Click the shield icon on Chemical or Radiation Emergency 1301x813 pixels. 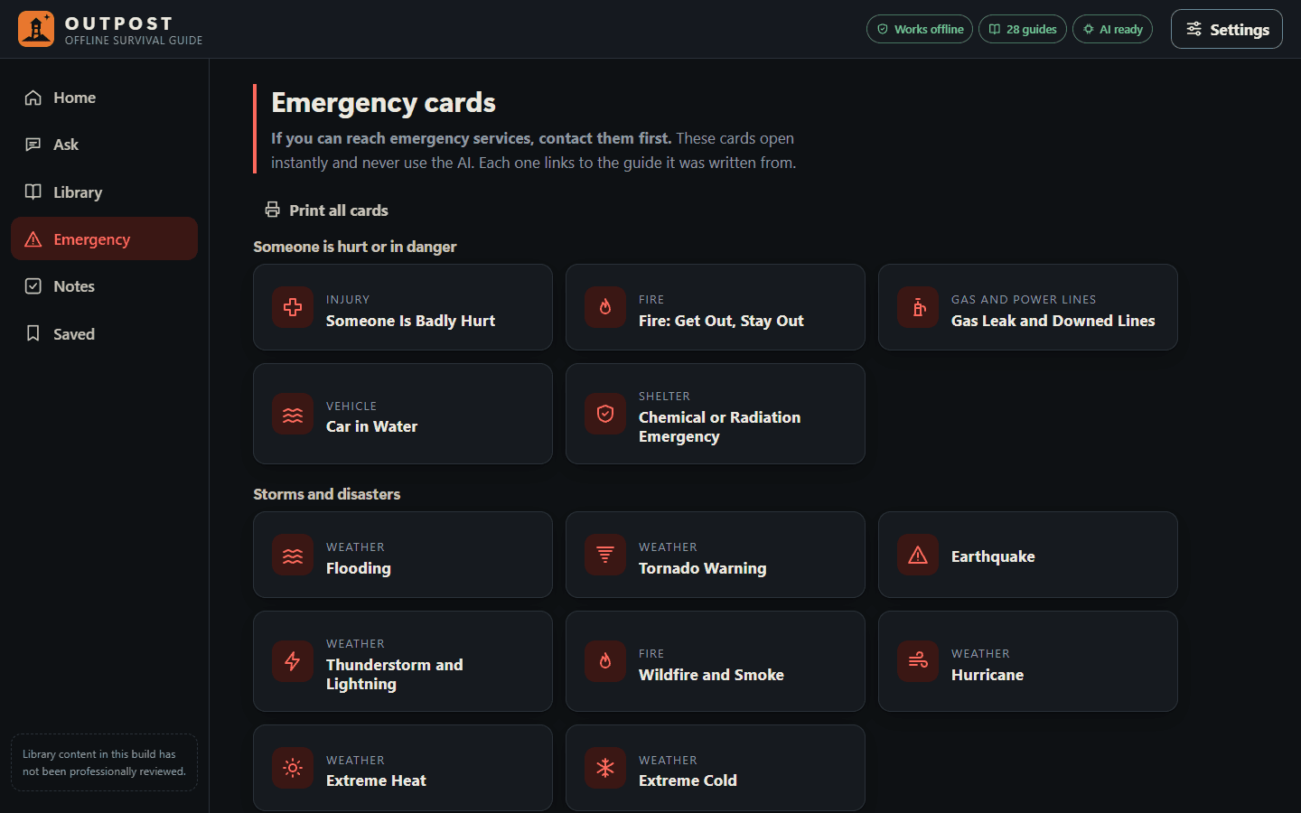(x=605, y=414)
